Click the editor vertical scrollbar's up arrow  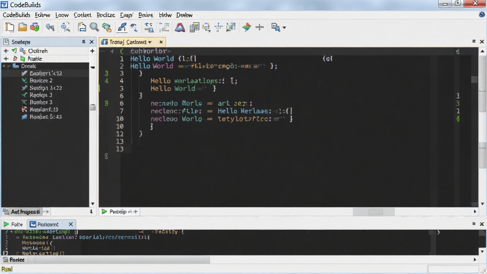[482, 51]
